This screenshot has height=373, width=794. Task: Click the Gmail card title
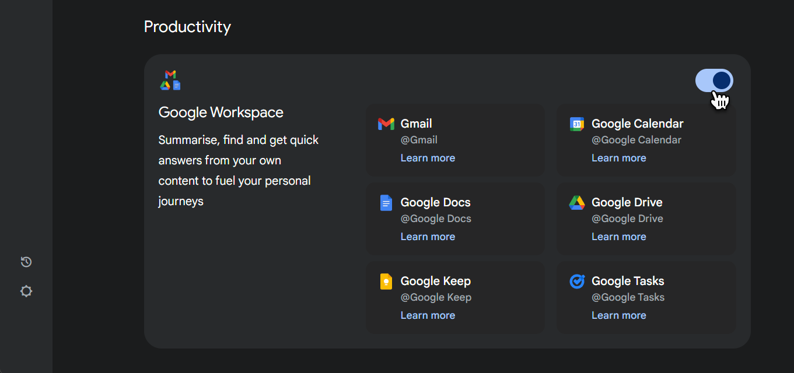[416, 124]
